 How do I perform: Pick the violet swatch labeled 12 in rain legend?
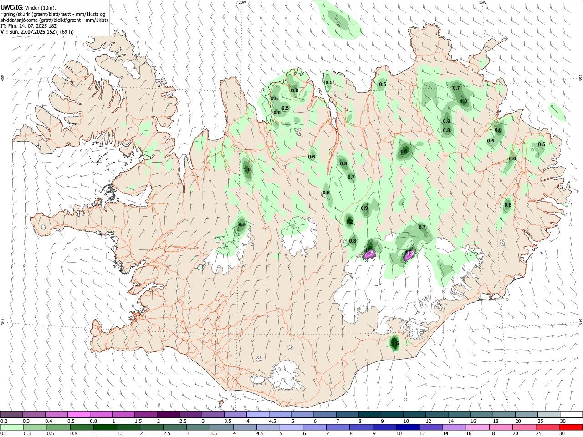click(431, 427)
